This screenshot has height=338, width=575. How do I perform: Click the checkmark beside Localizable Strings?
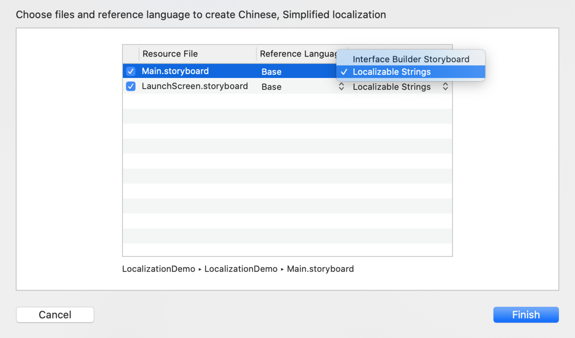pyautogui.click(x=344, y=72)
